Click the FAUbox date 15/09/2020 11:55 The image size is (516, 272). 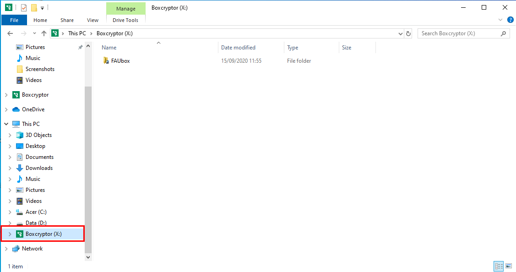click(x=241, y=61)
